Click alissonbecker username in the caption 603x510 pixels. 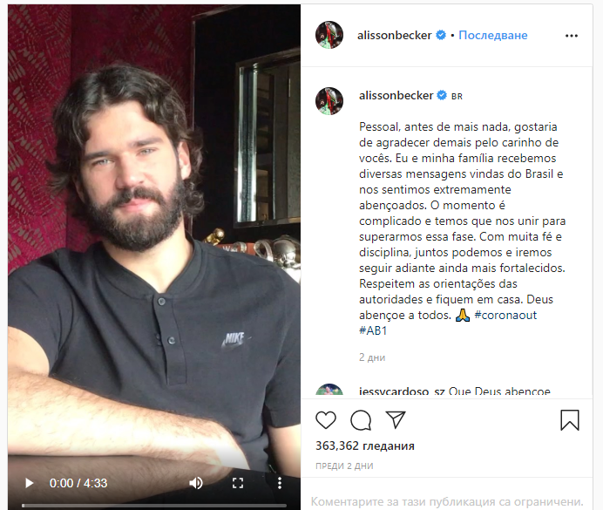pyautogui.click(x=396, y=95)
